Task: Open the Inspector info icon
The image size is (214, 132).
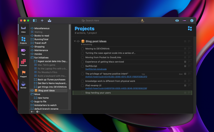Action: 192,21
